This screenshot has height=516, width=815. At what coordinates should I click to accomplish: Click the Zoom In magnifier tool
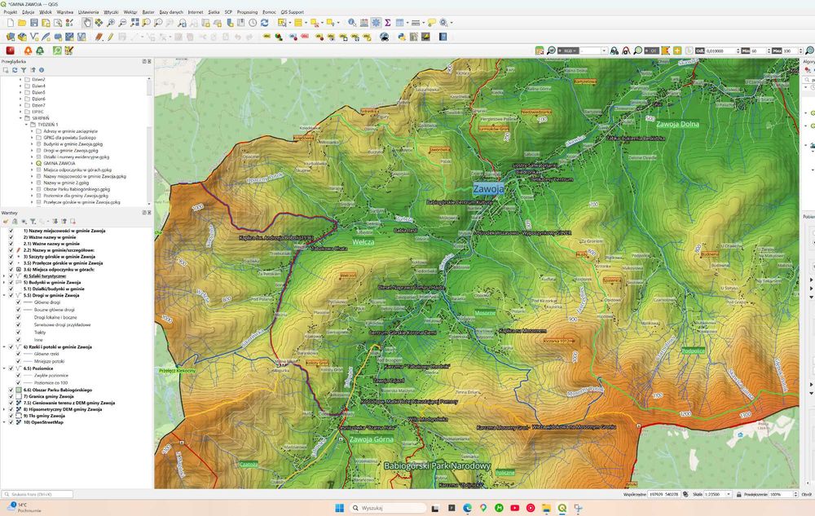(x=111, y=23)
